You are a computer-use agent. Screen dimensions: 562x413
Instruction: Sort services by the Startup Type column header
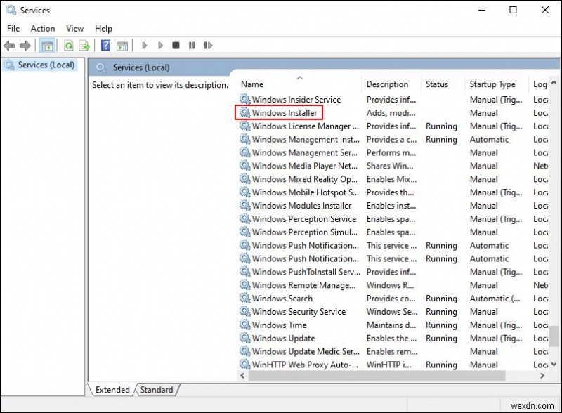[x=492, y=84]
